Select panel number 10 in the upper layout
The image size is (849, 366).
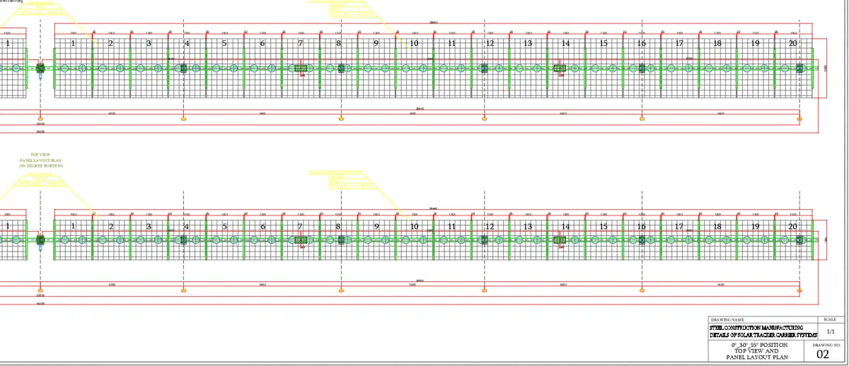pos(414,43)
